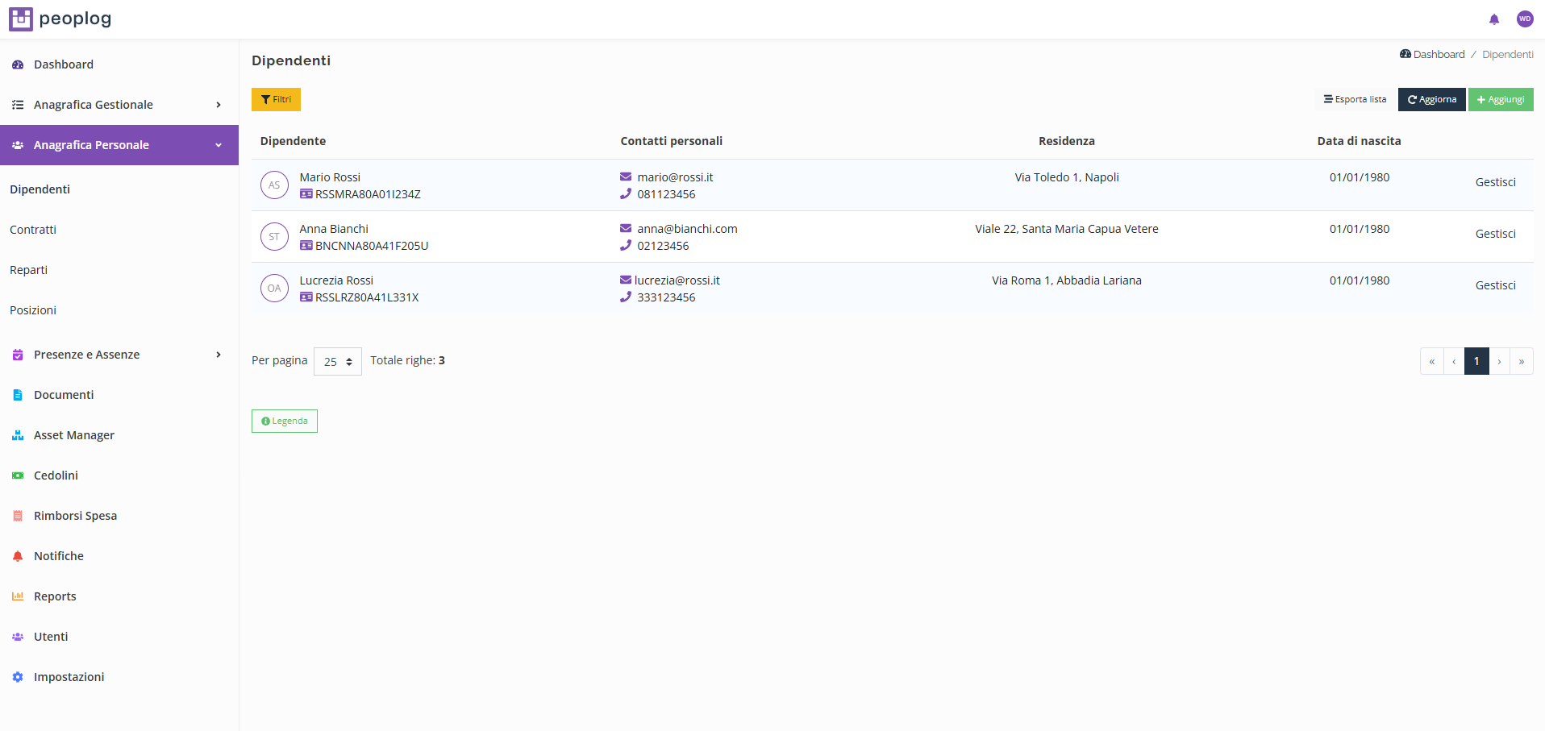Open the Filtri filter button
Viewport: 1545px width, 731px height.
[x=276, y=100]
